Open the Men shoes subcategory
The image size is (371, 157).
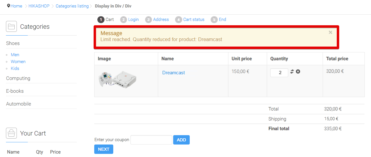(15, 55)
